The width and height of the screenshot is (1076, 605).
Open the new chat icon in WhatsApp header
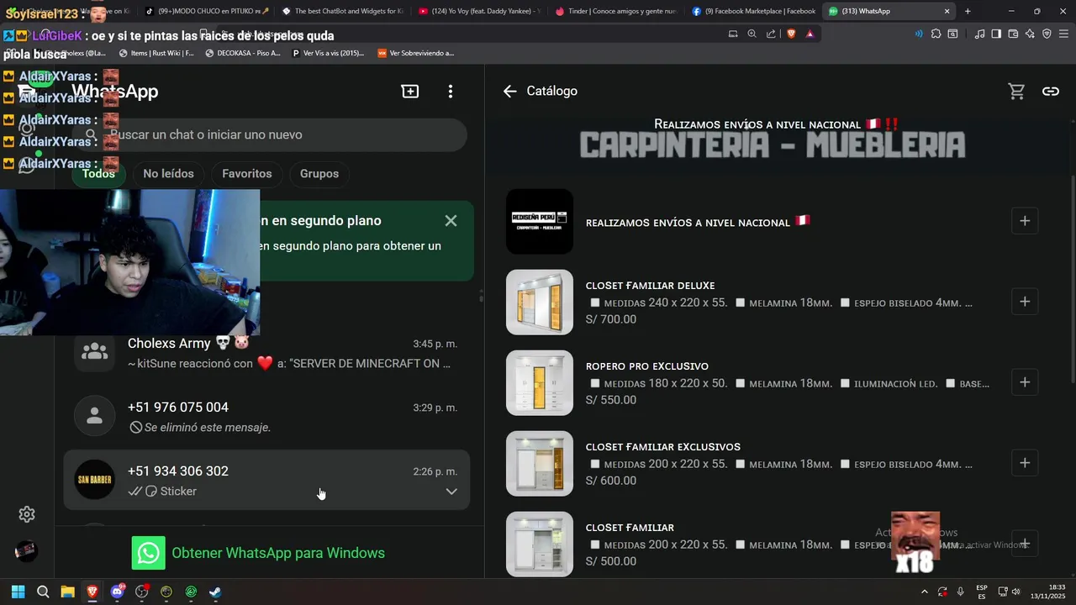pos(410,91)
